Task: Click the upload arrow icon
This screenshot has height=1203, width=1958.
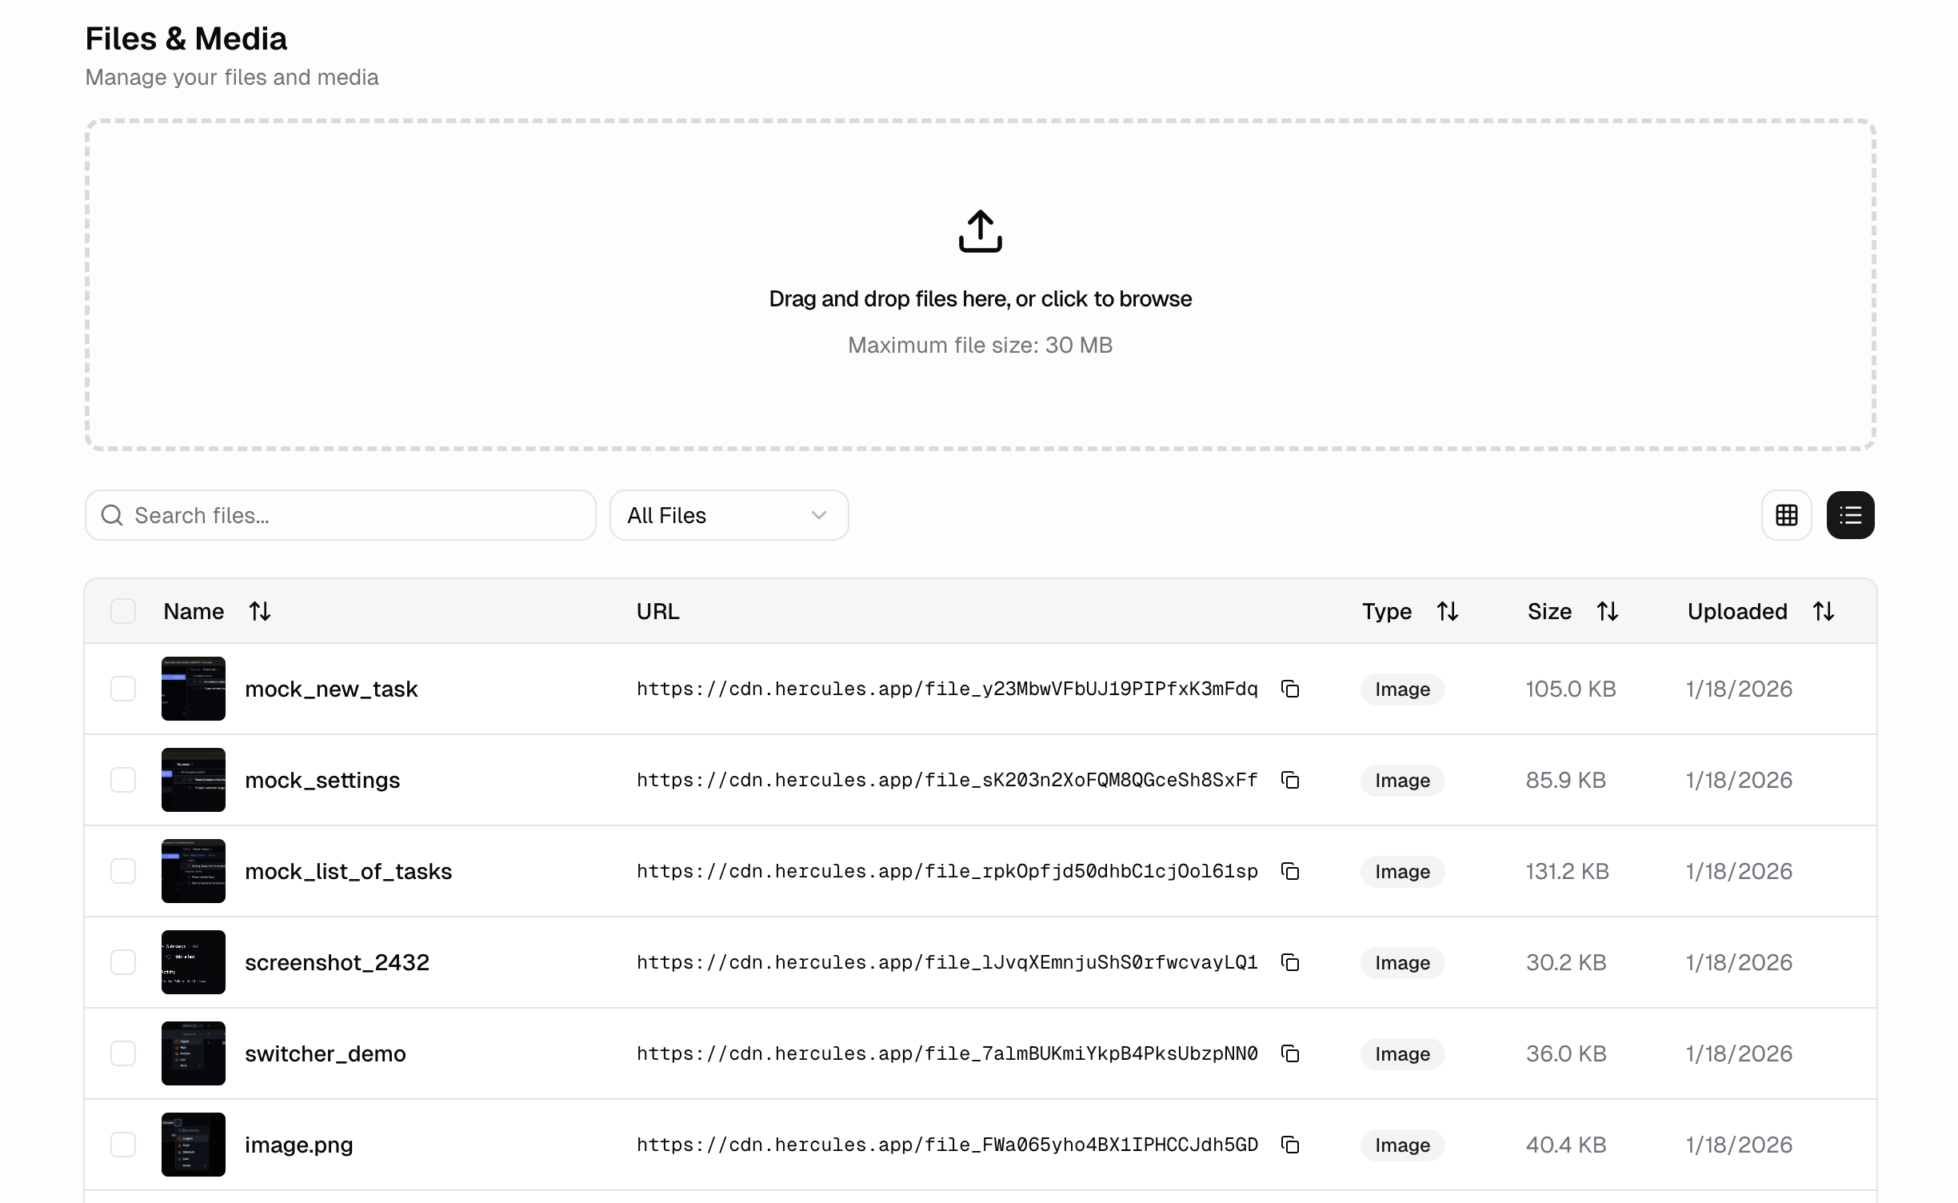Action: pyautogui.click(x=980, y=231)
